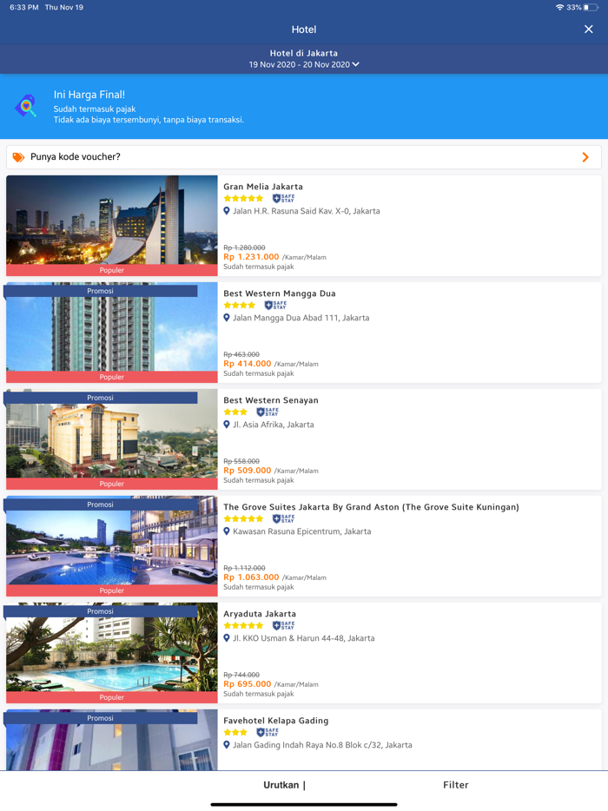
Task: Tap Safe Stay badge for The Grove Suites
Action: point(283,518)
